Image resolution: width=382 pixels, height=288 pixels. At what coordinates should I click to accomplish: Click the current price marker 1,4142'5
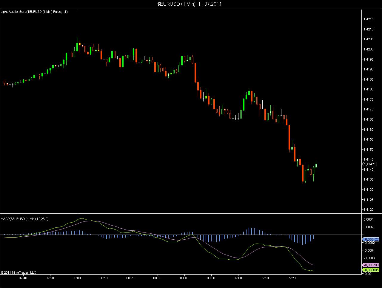pos(370,164)
